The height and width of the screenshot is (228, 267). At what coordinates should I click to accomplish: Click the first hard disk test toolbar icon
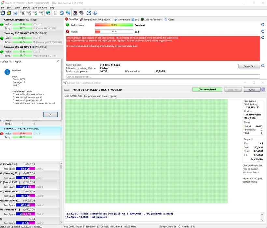(22, 13)
